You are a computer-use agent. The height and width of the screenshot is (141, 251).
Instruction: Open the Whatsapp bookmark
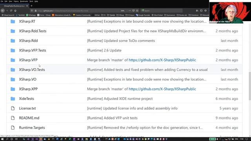[31, 15]
